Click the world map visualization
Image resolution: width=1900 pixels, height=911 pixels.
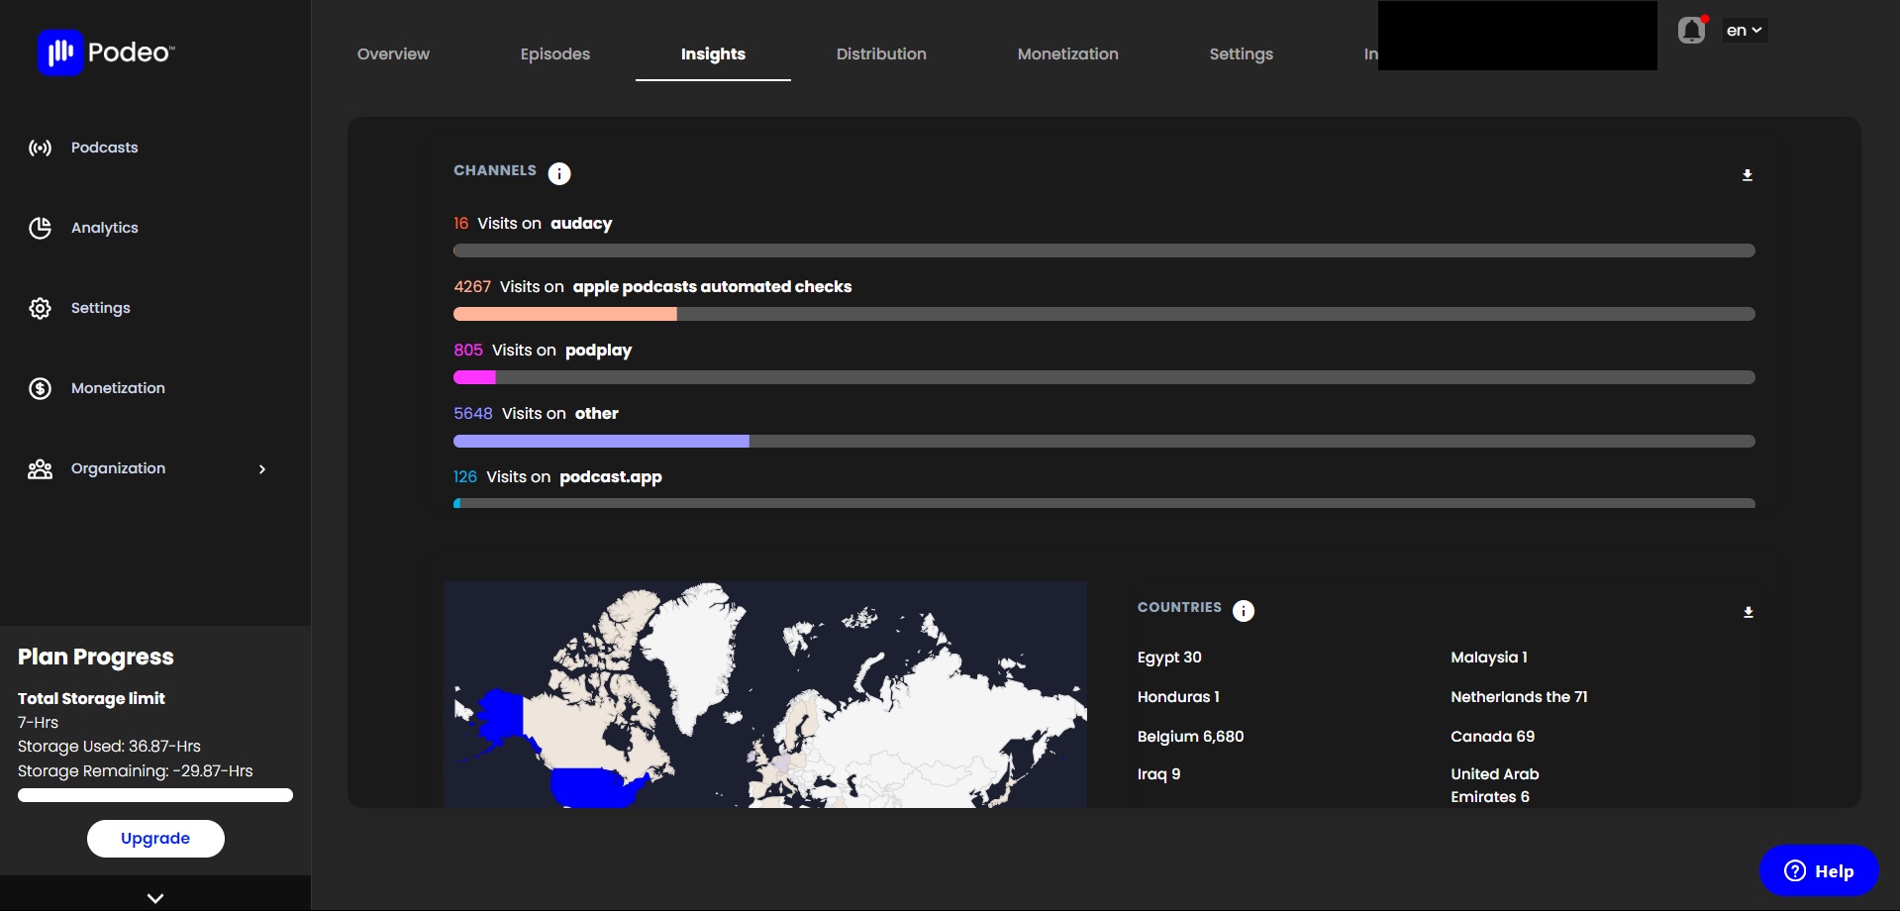765,694
